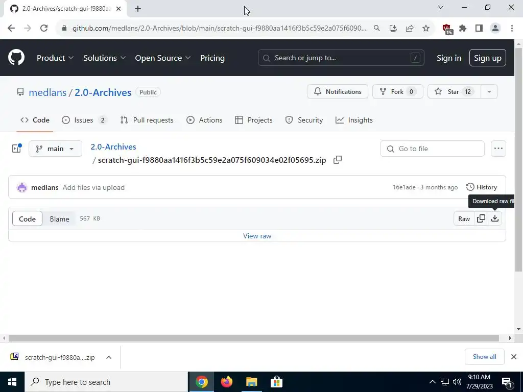Open File Explorer from the taskbar
523x392 pixels.
(x=252, y=382)
